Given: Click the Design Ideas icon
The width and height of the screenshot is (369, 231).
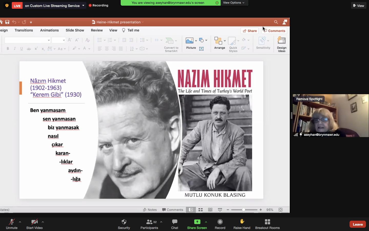Looking at the screenshot, I should [281, 41].
